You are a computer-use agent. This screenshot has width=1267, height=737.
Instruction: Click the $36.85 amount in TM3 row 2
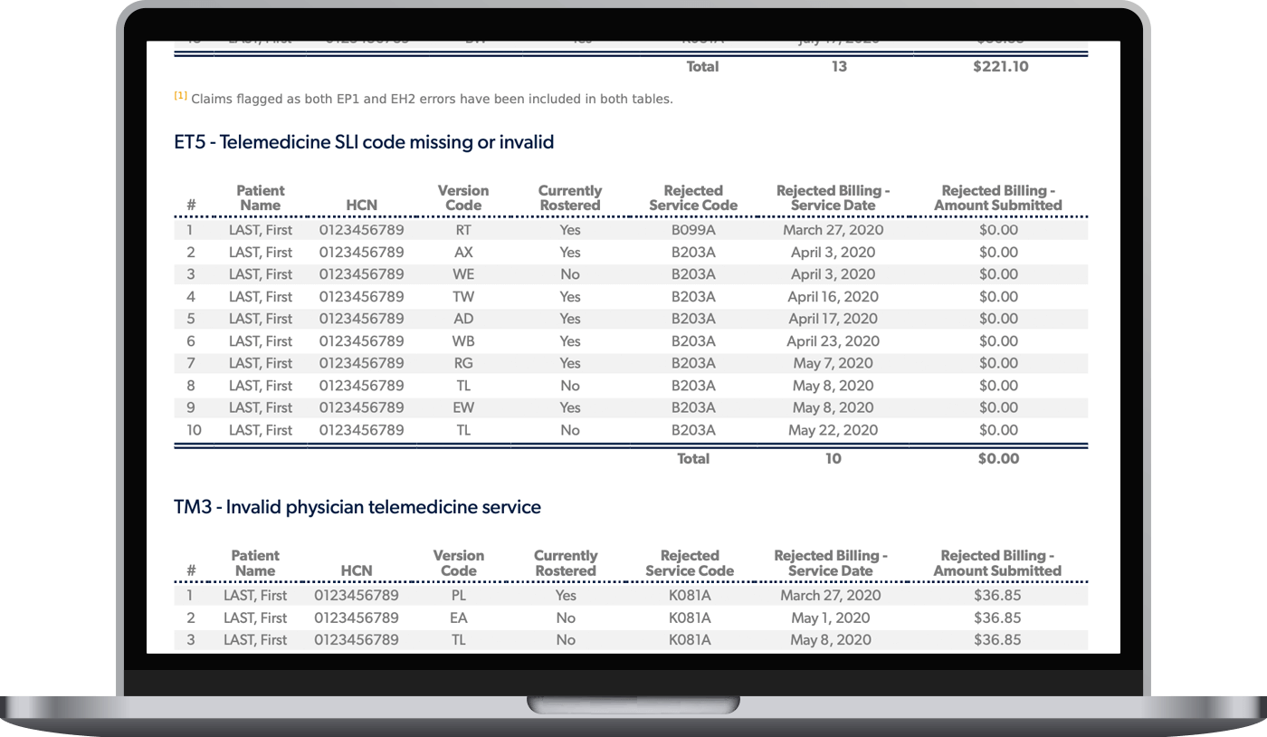click(997, 617)
